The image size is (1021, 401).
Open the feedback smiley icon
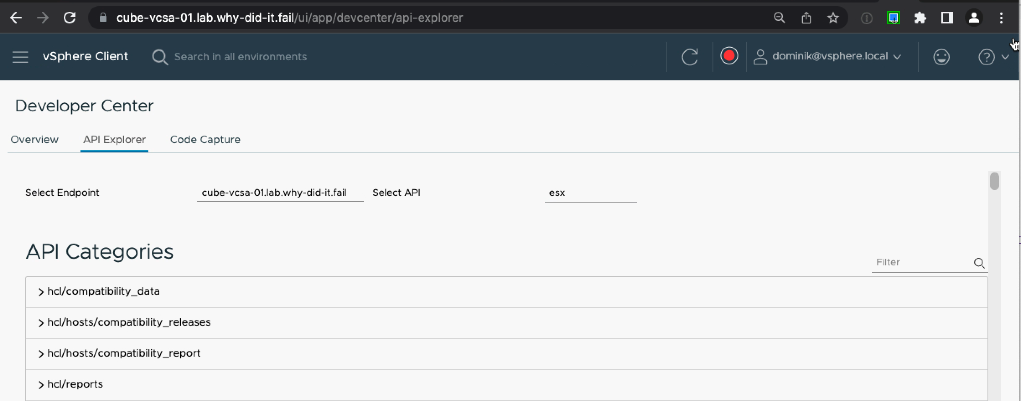coord(941,57)
